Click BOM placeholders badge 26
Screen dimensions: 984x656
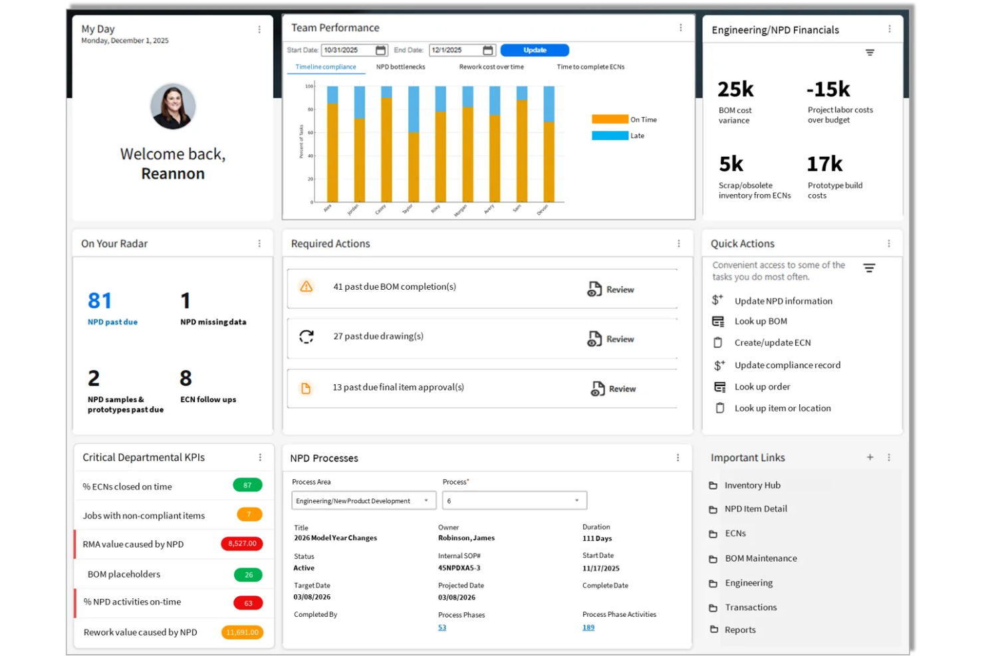248,575
